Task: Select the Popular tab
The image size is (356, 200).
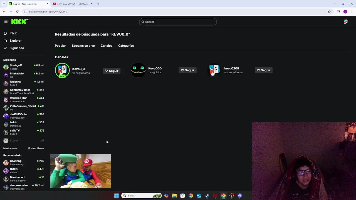Action: tap(60, 46)
